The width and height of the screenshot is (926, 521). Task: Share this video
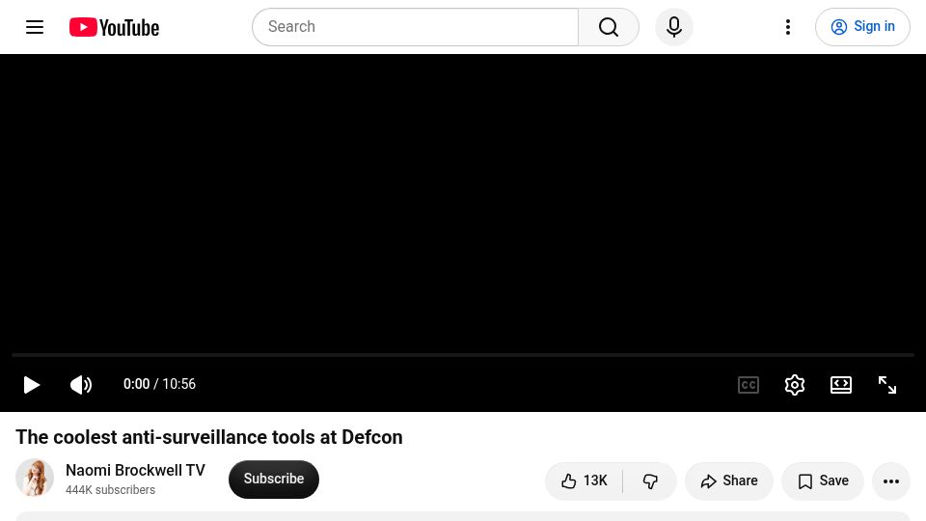coord(729,480)
